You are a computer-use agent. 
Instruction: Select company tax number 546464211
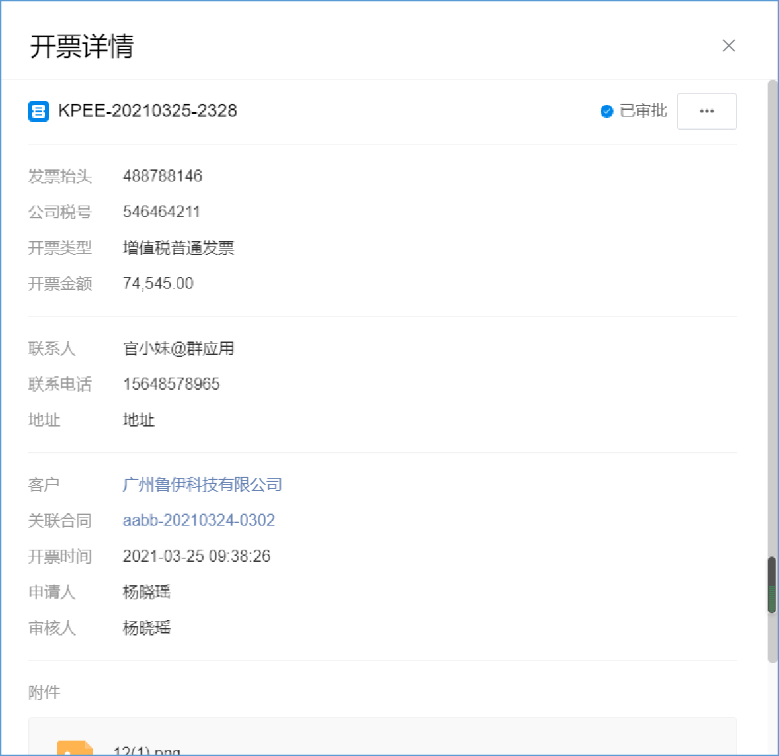[x=161, y=212]
